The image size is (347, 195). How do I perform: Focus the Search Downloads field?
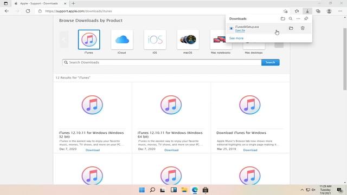162,62
